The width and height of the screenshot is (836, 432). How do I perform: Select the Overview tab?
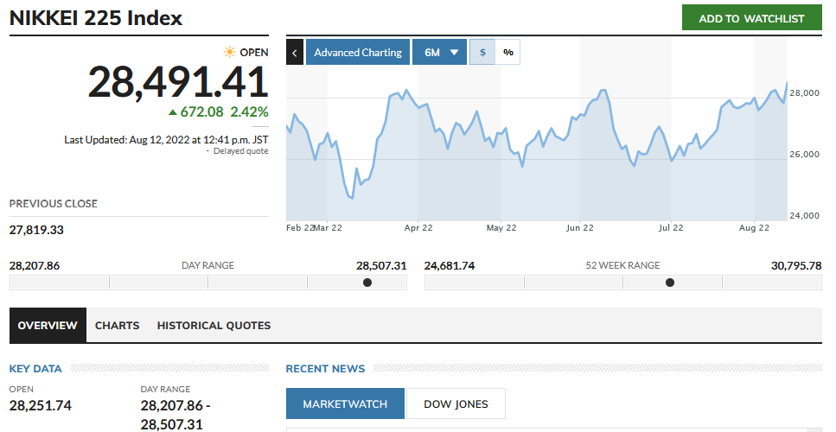pyautogui.click(x=48, y=325)
